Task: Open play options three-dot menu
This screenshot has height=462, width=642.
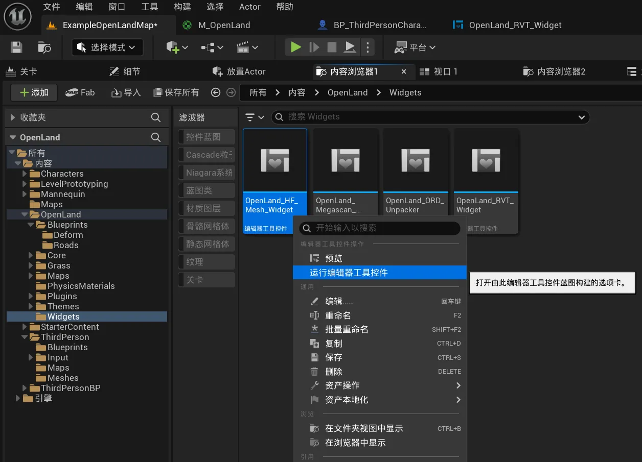Action: pos(368,47)
